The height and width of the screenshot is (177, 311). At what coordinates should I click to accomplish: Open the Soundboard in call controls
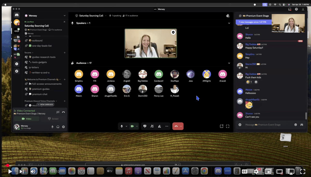(x=152, y=126)
